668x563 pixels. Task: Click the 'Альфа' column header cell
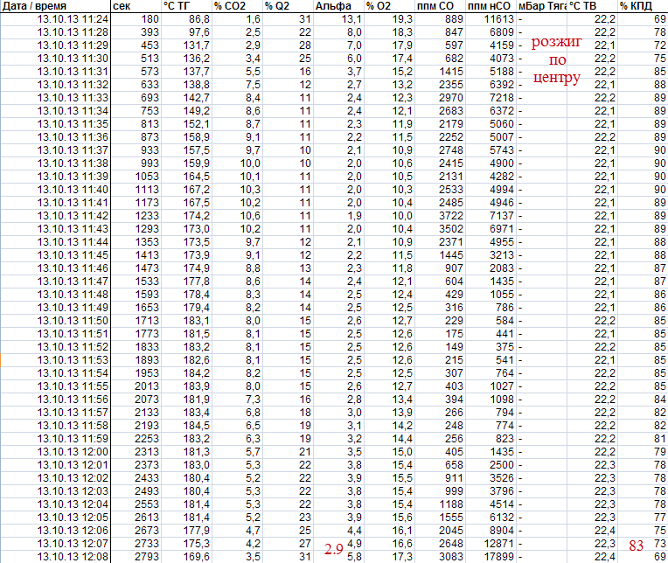(333, 6)
